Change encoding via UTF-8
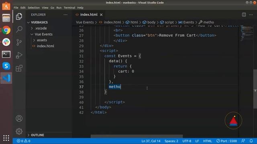Viewport: 257px width, 144px height. coord(187,141)
